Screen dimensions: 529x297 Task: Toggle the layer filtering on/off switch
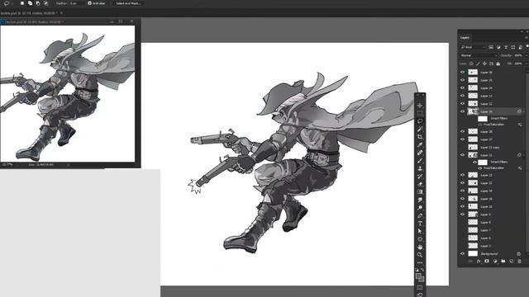[527, 47]
